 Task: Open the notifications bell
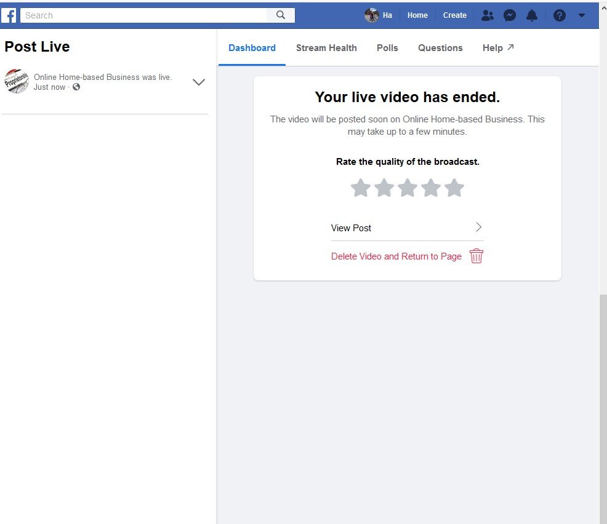532,15
